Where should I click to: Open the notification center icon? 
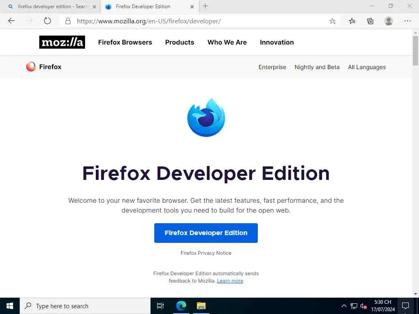405,306
